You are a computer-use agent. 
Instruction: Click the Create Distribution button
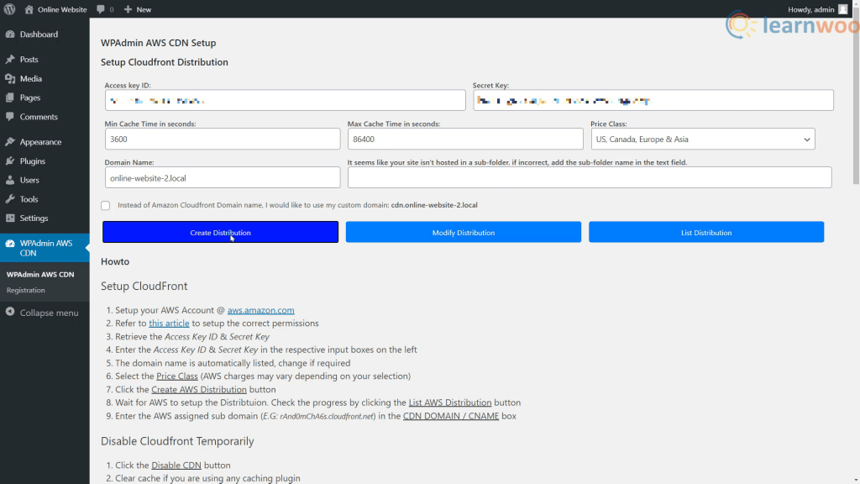pos(220,232)
